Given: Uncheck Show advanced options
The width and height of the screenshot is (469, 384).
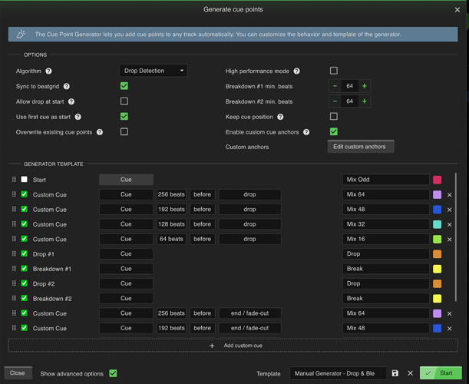Looking at the screenshot, I should [113, 373].
